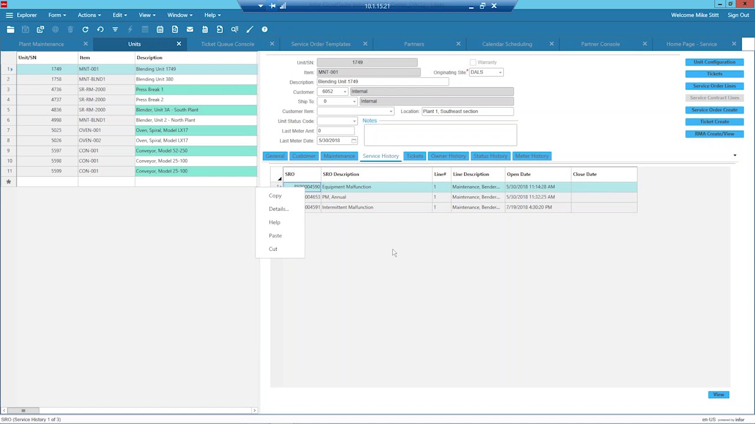Image resolution: width=755 pixels, height=424 pixels.
Task: Click the filter-in-place toolbar icon
Action: click(x=115, y=29)
